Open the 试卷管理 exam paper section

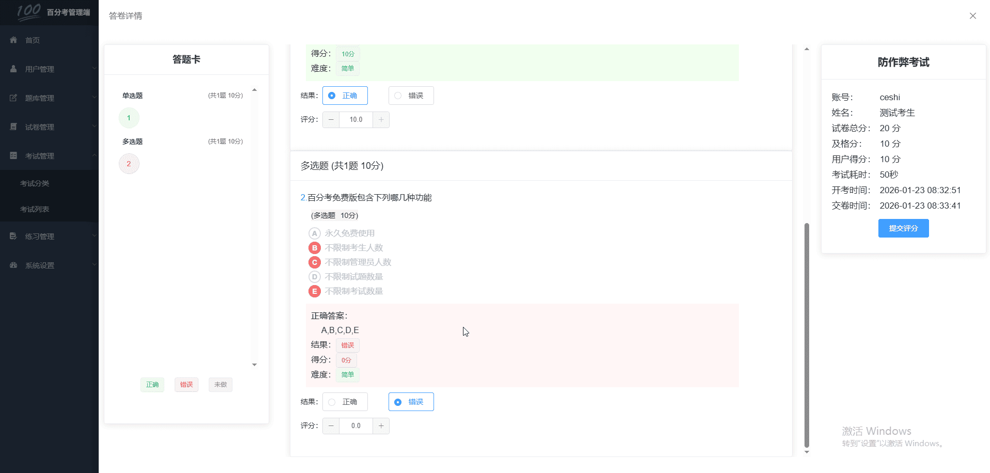(x=39, y=127)
